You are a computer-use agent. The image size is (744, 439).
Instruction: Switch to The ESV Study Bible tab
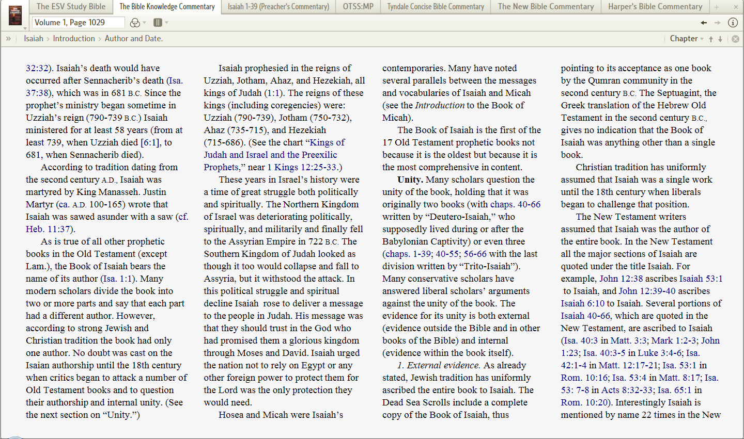pyautogui.click(x=71, y=7)
